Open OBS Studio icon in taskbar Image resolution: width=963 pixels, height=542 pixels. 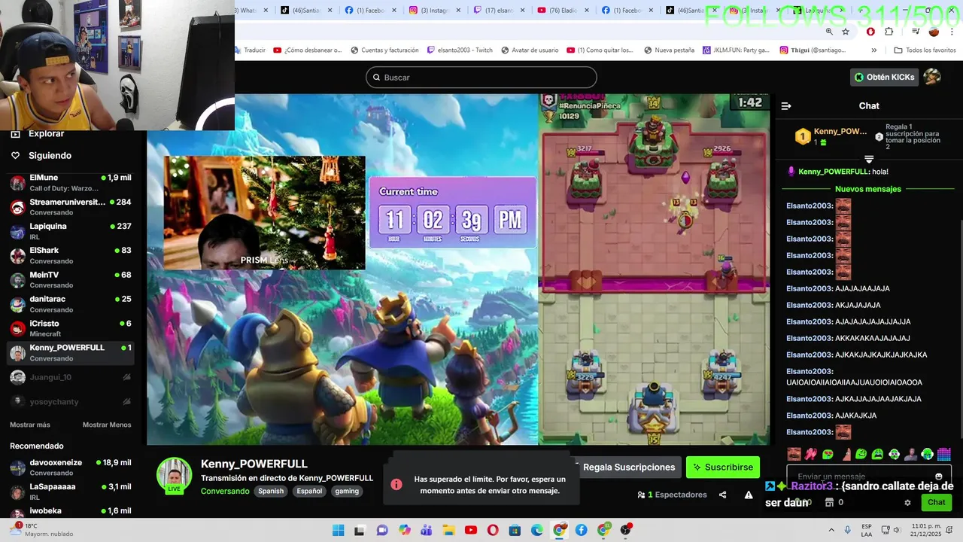pos(626,530)
